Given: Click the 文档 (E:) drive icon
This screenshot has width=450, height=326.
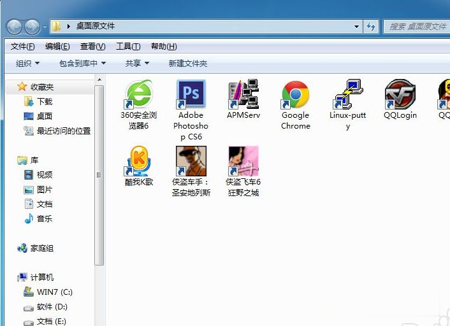Looking at the screenshot, I should 29,323.
